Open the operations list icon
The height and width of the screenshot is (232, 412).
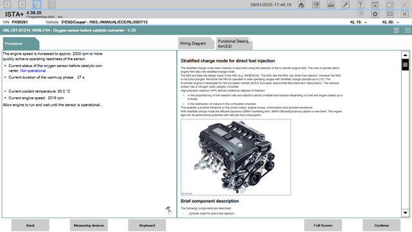pyautogui.click(x=51, y=5)
